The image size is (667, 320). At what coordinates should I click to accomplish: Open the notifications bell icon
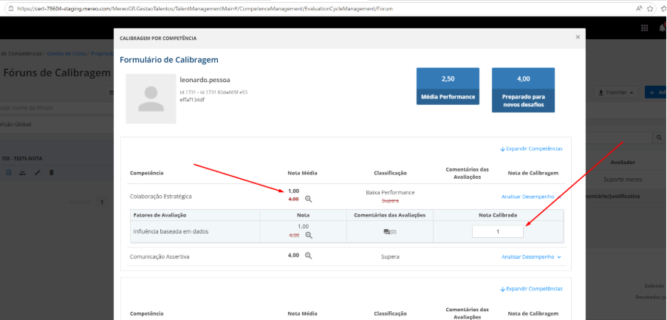point(663,27)
